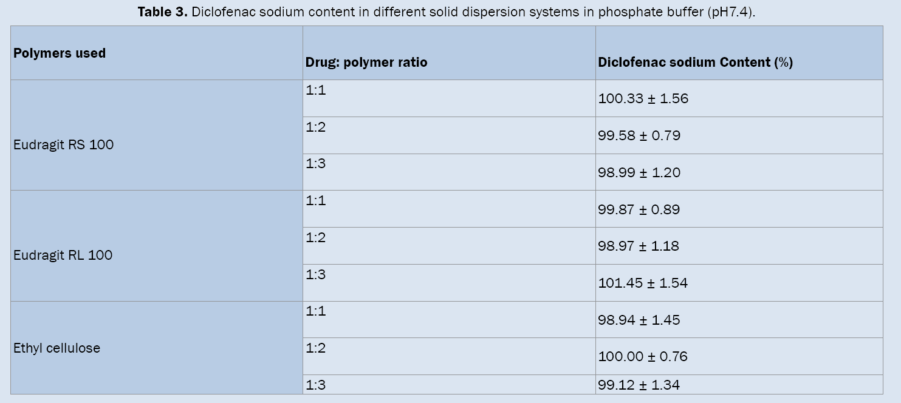Select the Eudragit RS 100 cell
This screenshot has width=901, height=403.
[x=64, y=145]
